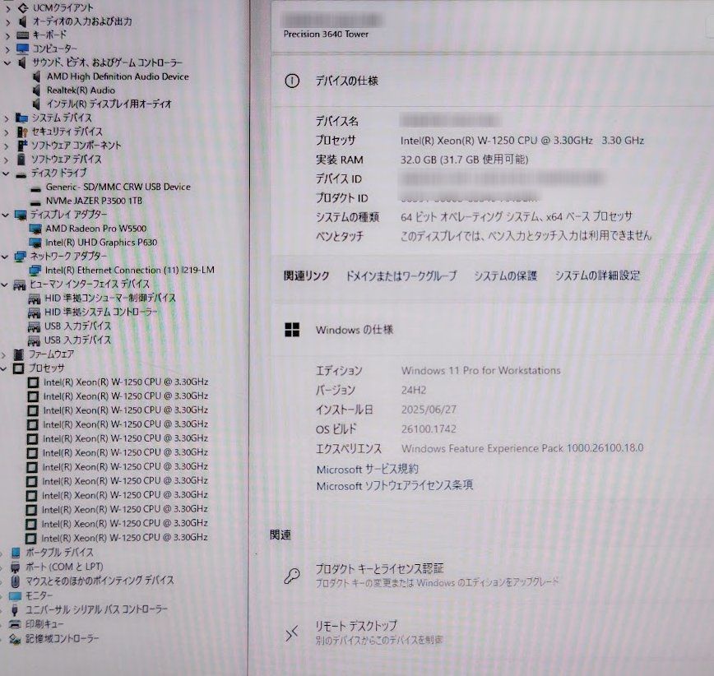714x676 pixels.
Task: Click the 記憶域コントローラー icon
Action: pyautogui.click(x=15, y=639)
